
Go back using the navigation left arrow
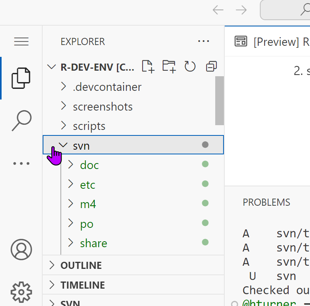point(218,10)
